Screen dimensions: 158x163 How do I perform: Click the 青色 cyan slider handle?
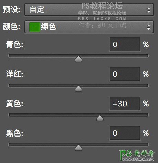[78, 59]
